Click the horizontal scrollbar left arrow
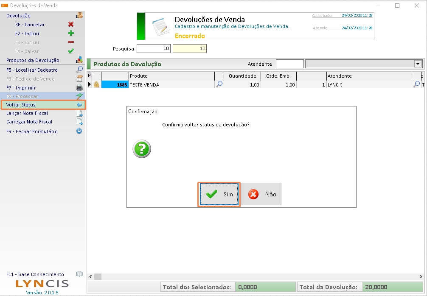427x296 pixels. click(x=90, y=276)
